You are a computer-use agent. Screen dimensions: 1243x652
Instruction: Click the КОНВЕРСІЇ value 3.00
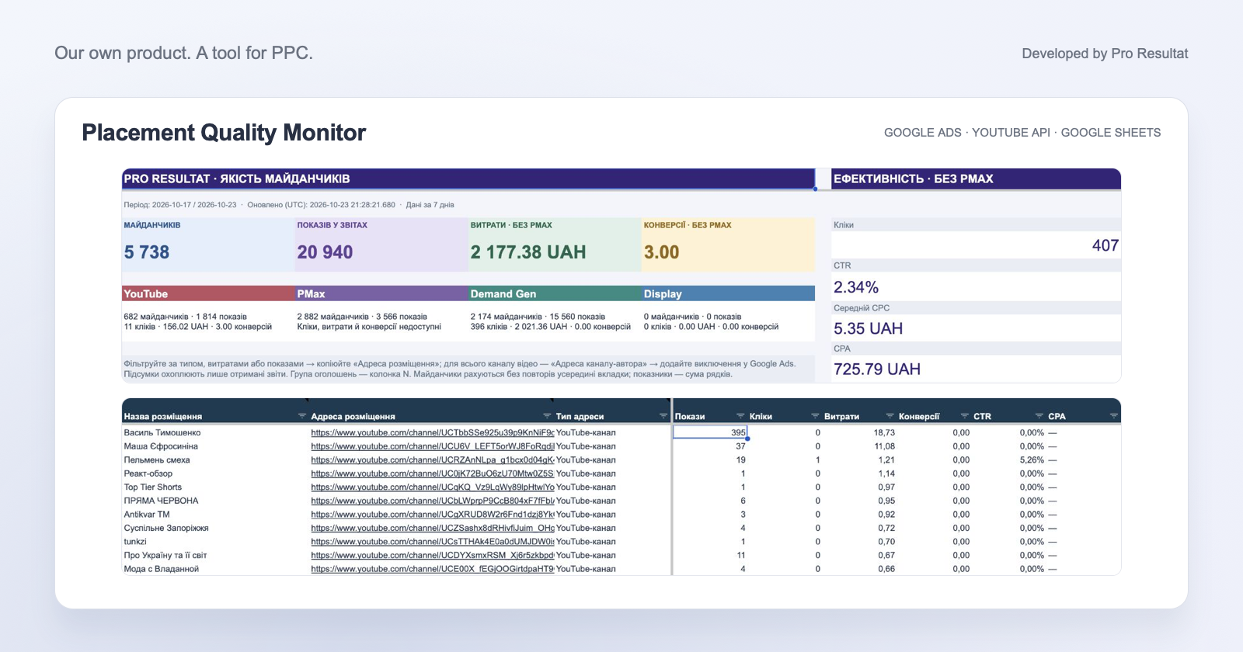tap(661, 252)
